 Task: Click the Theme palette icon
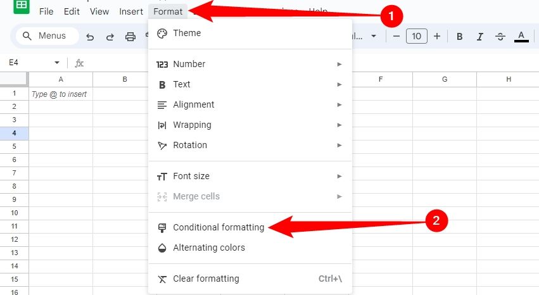tap(162, 33)
